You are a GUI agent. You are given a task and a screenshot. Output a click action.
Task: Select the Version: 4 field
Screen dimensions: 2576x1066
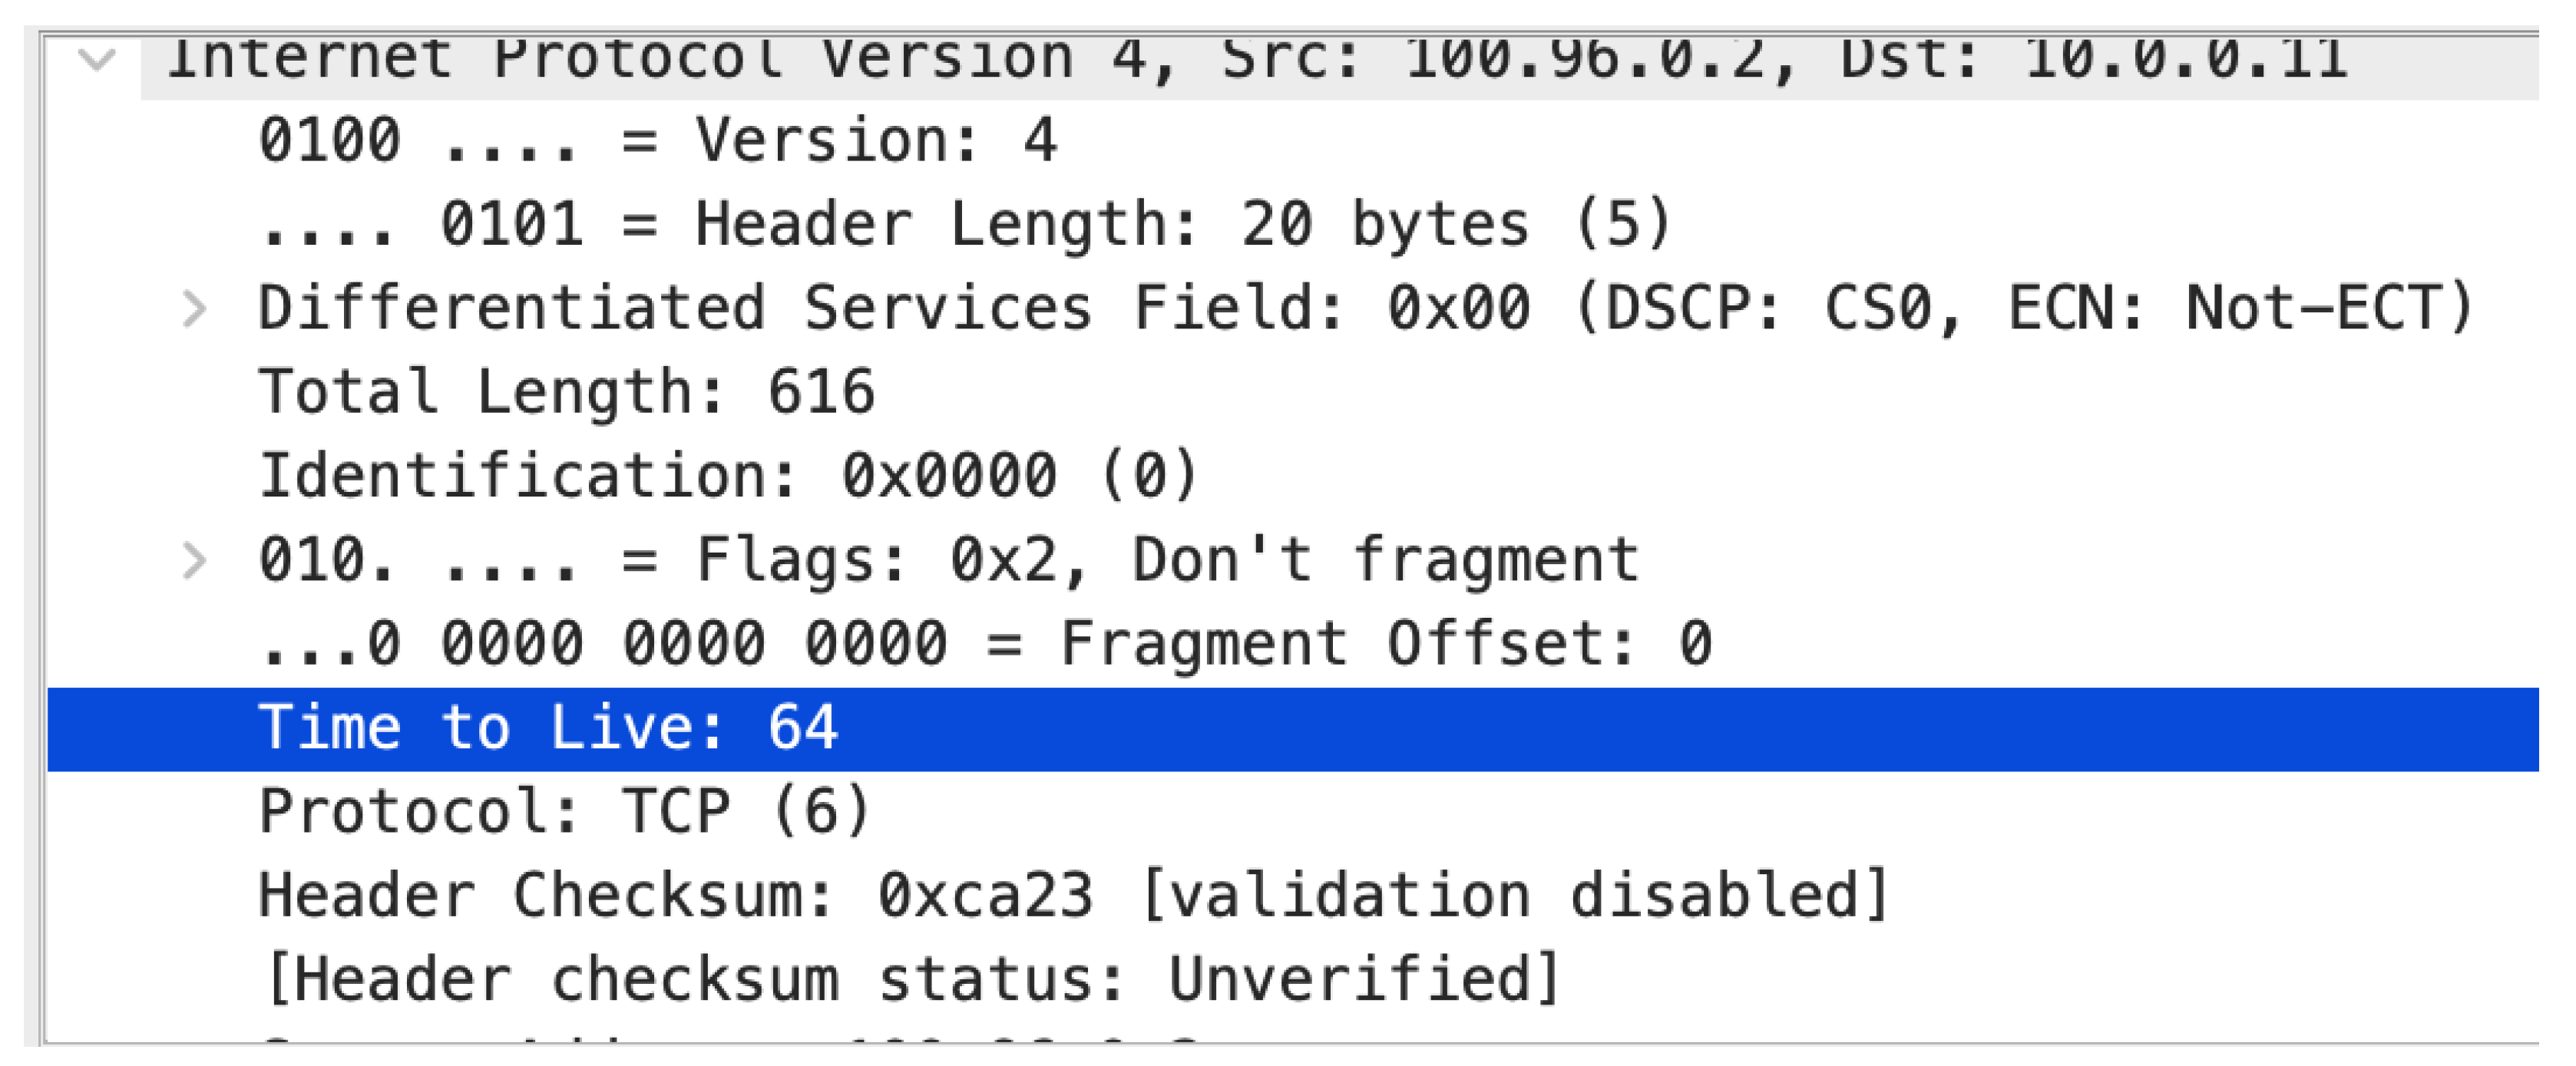(657, 140)
